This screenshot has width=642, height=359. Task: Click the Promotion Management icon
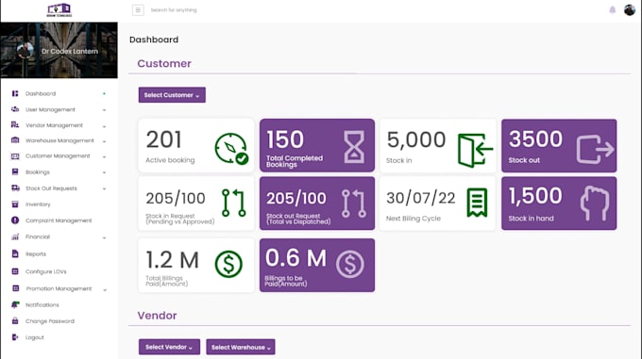tap(15, 288)
